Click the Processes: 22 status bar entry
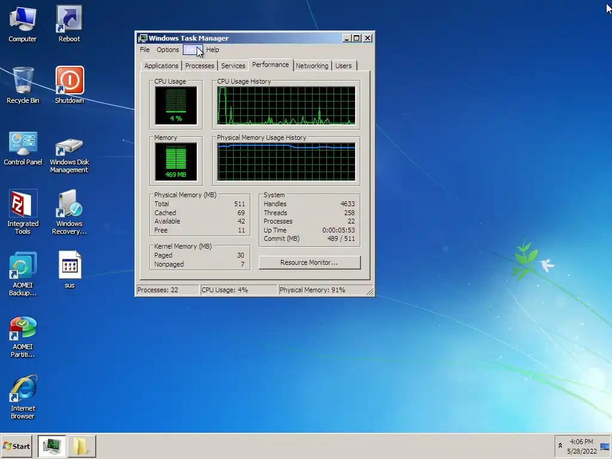 click(168, 290)
